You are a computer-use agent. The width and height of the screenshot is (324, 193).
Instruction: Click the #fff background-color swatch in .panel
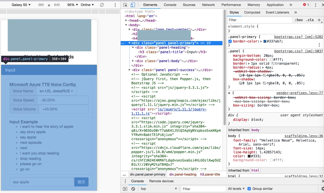click(x=271, y=60)
